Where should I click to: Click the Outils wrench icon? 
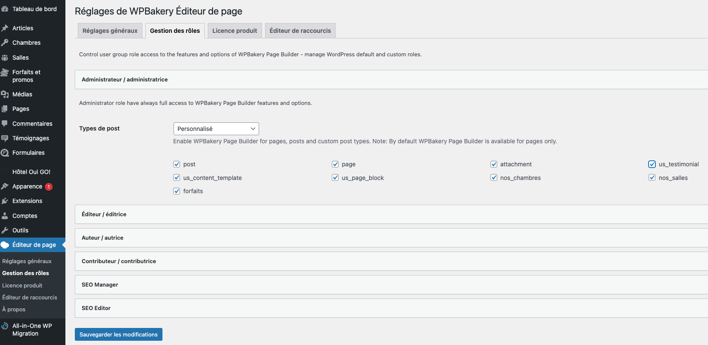5,230
